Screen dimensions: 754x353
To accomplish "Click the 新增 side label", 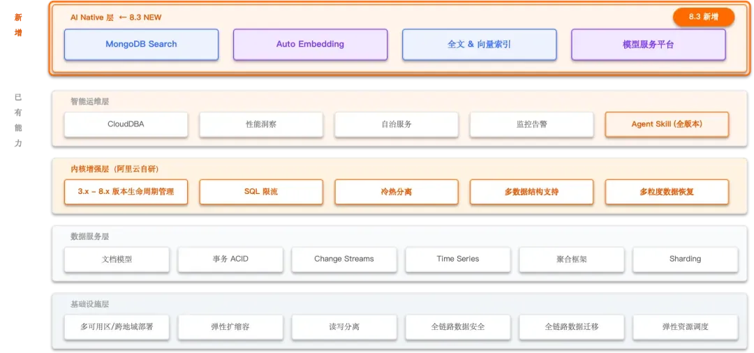I will [18, 25].
